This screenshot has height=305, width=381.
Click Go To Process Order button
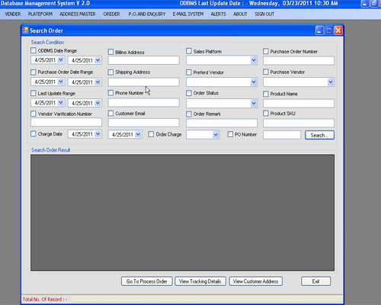(x=147, y=281)
